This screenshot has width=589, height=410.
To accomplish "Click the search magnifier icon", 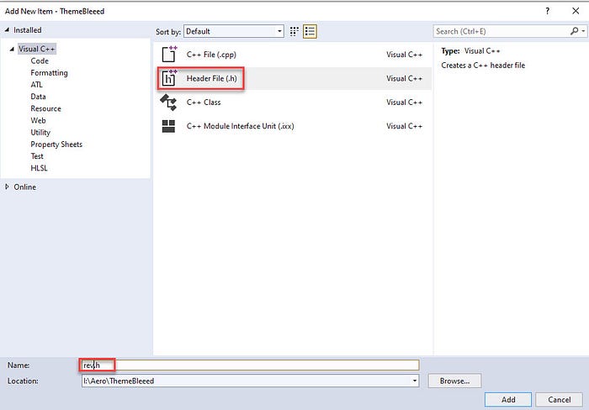I will tap(574, 31).
